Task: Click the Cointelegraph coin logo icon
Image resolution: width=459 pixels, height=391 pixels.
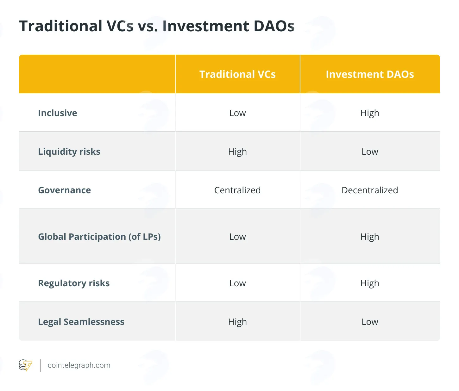Action: [25, 365]
